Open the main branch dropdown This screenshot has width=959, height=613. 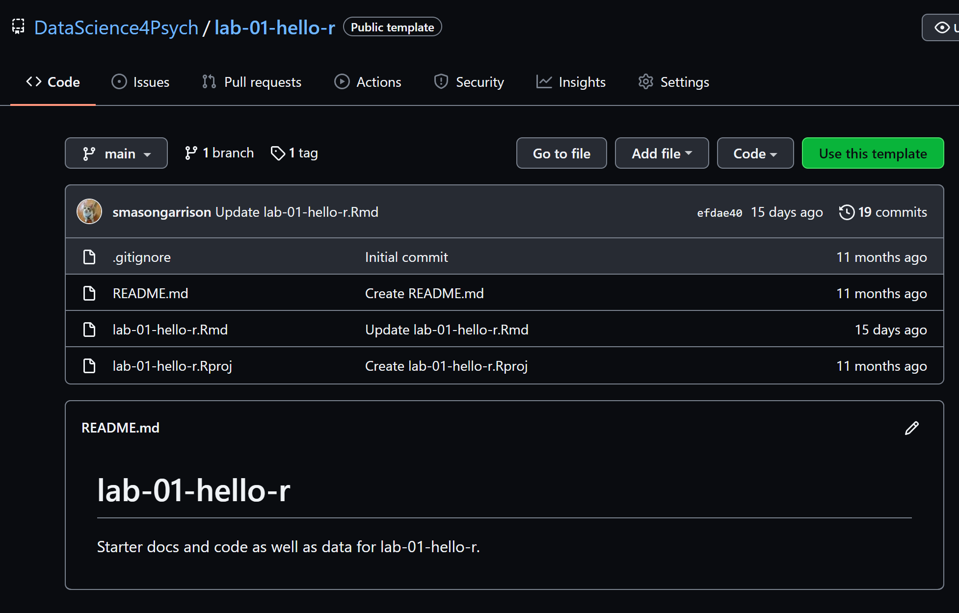coord(116,153)
